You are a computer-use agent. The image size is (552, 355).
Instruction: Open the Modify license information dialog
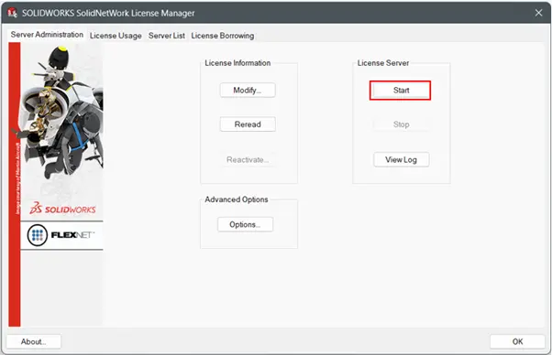(x=248, y=91)
